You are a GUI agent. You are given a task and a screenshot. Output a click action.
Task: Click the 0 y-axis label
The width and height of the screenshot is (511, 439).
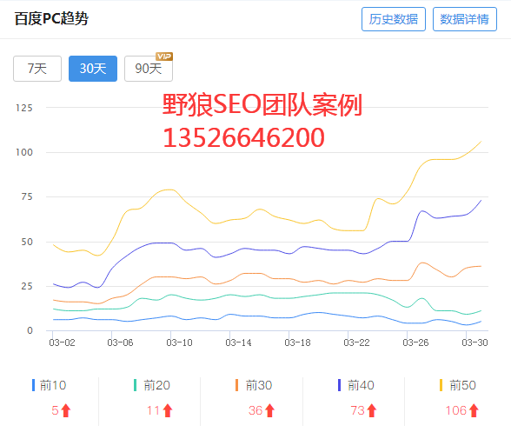30,331
